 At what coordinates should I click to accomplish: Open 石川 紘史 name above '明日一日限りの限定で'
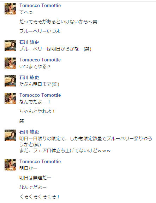point(29,132)
